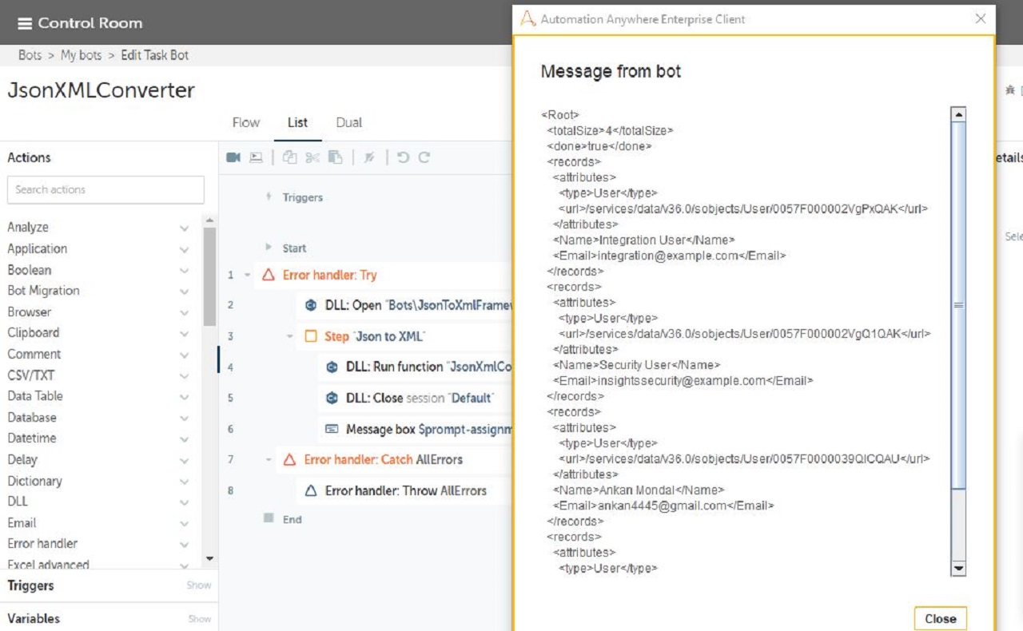Switch to the Flow view tab
This screenshot has height=631, width=1023.
click(x=246, y=122)
